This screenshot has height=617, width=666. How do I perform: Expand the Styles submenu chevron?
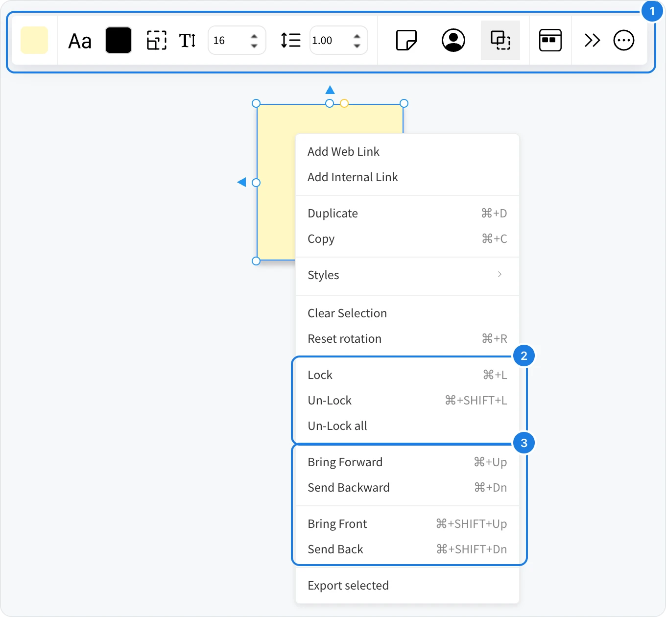(x=499, y=275)
